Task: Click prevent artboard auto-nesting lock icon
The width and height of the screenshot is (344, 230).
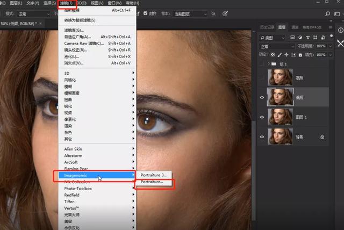Action: tap(293, 55)
